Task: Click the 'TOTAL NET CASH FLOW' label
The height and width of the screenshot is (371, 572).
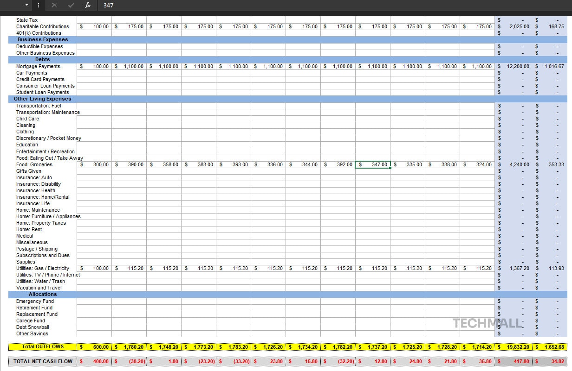Action: click(x=43, y=361)
